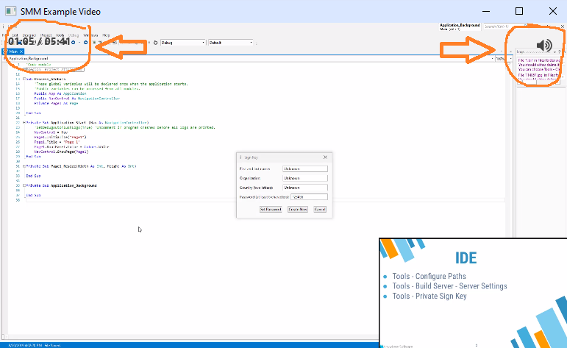Click the second blue circle navigate icon in the toolbar
Image resolution: width=567 pixels, height=348 pixels.
pyautogui.click(x=86, y=43)
